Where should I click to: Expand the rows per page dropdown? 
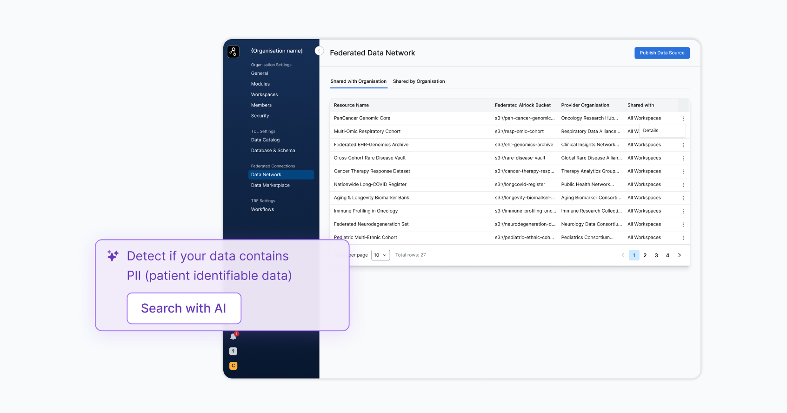tap(380, 255)
